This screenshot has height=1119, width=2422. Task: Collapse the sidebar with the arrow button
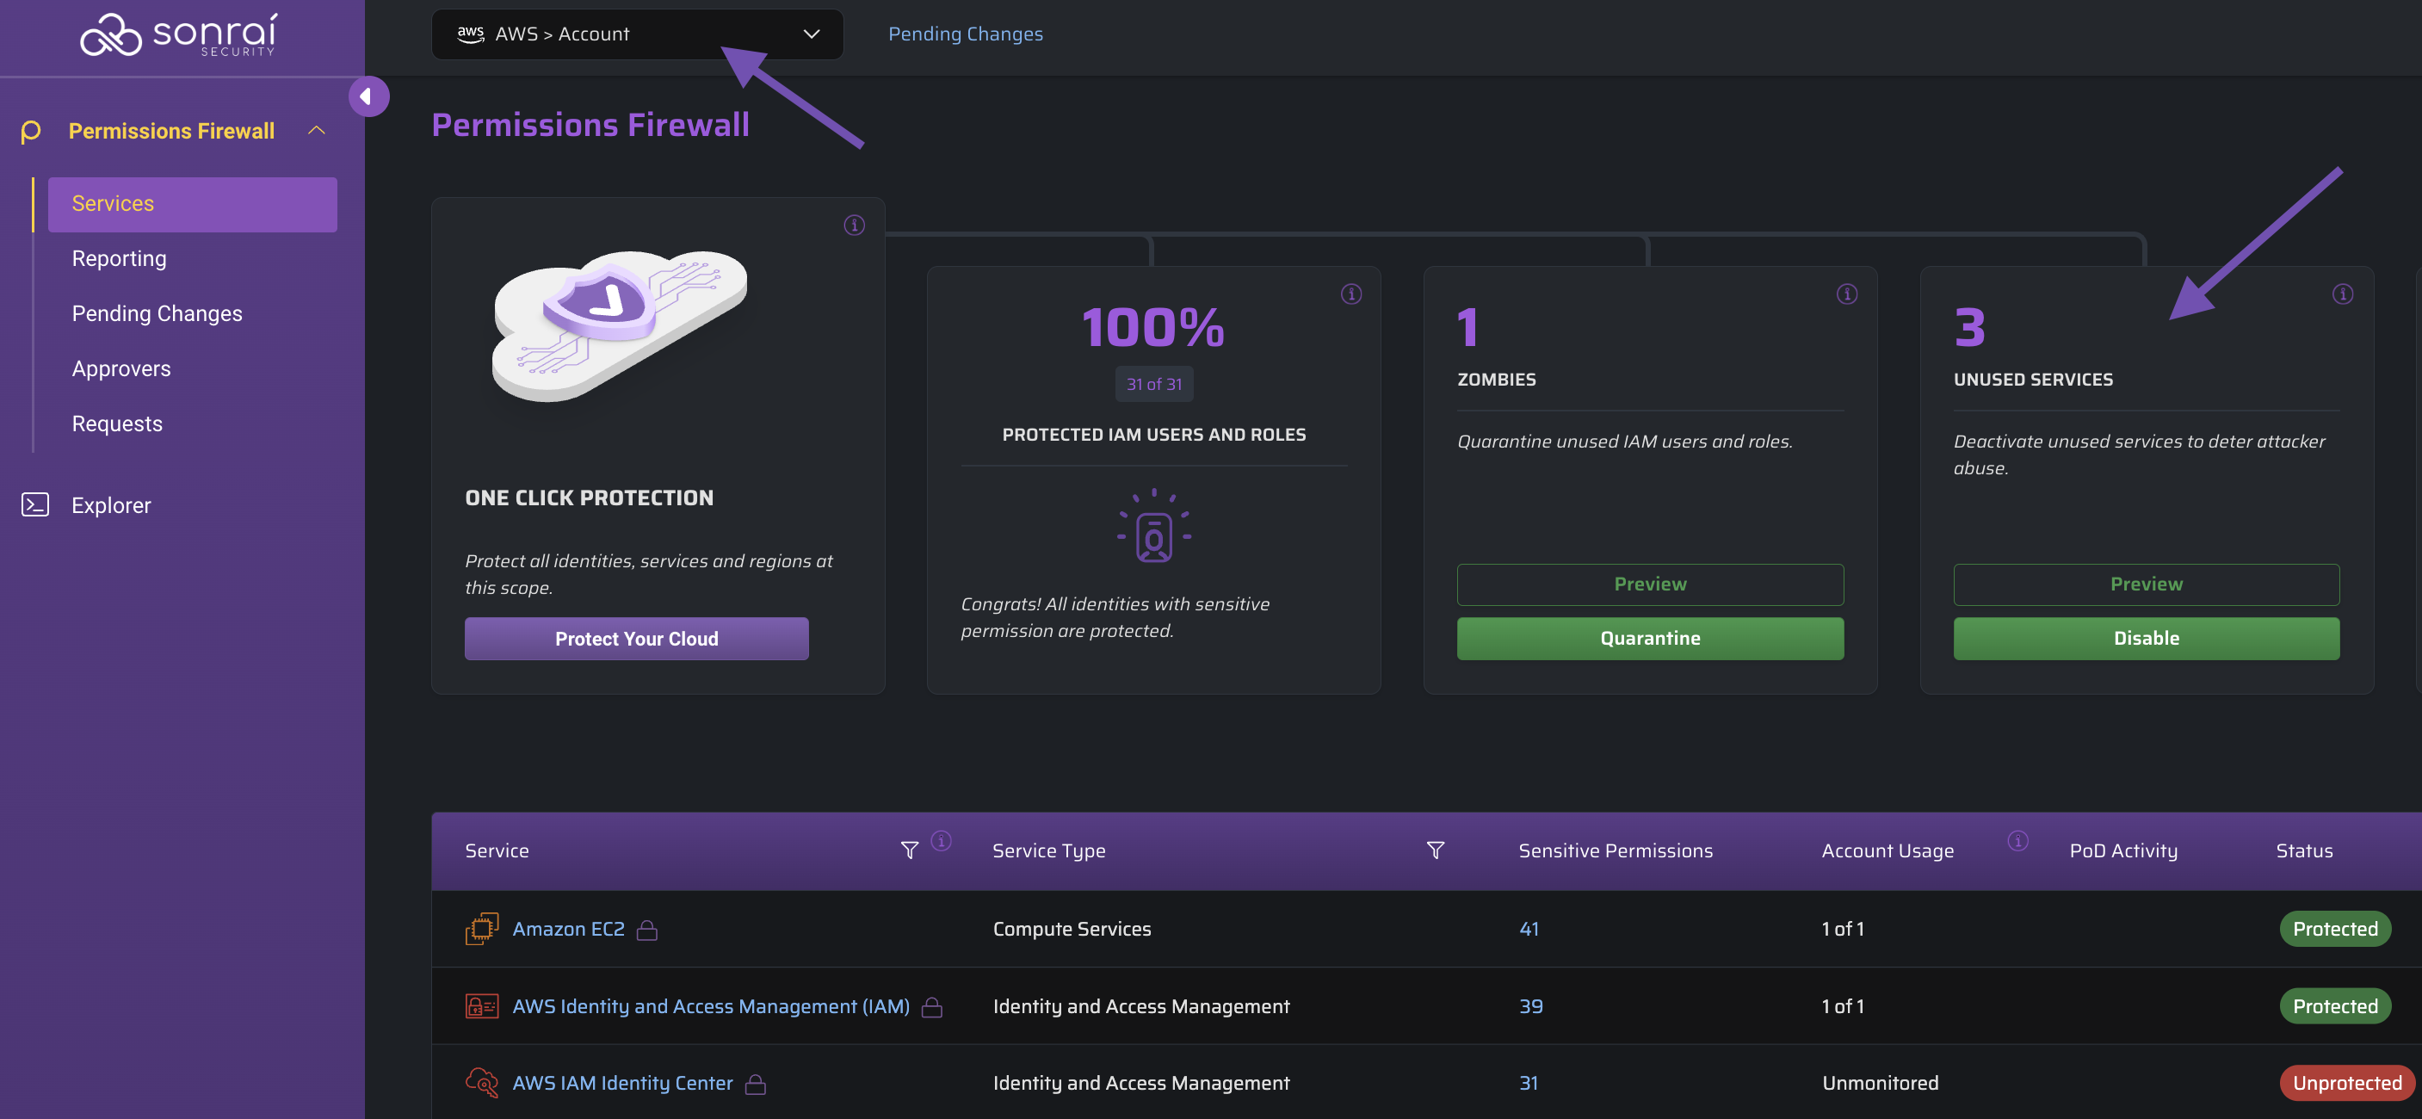[x=368, y=96]
